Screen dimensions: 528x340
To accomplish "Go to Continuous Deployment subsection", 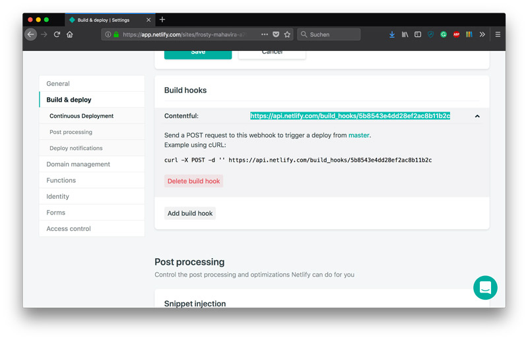I will tap(92, 116).
